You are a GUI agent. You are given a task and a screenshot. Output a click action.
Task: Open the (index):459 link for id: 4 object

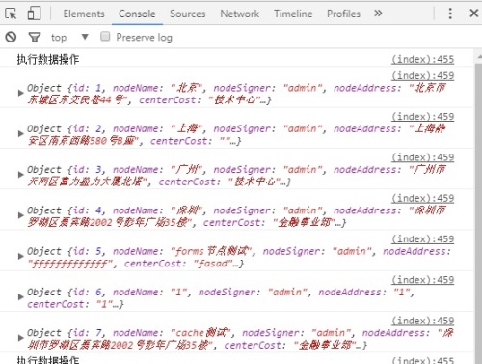tap(422, 198)
